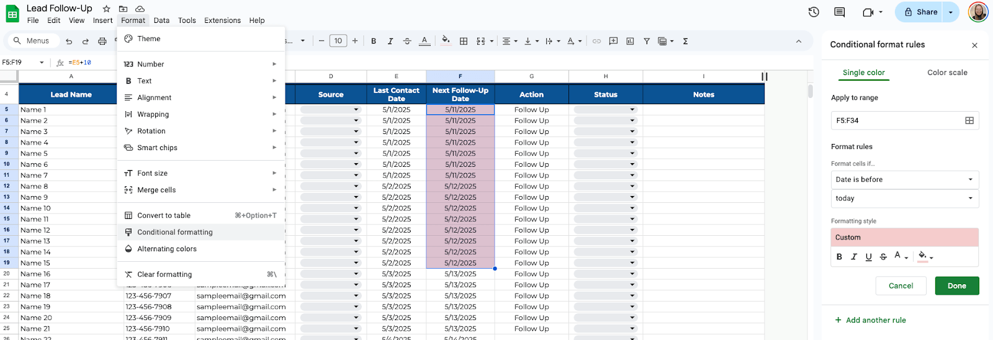Switch to the Color scale tab
Screen dimensions: 993x340
[947, 73]
